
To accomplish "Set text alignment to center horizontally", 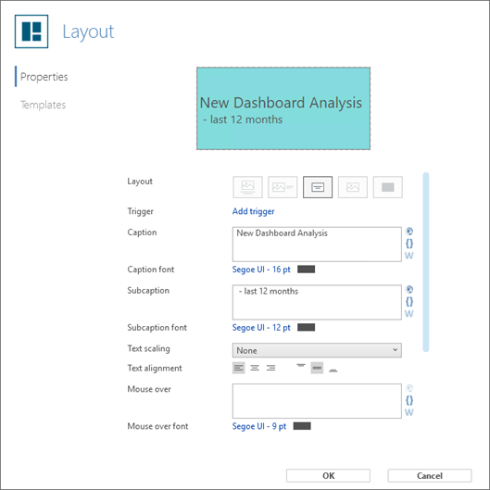I will 255,368.
